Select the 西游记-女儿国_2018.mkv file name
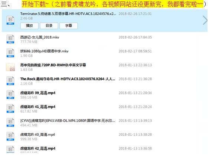The height and width of the screenshot is (155, 209). pyautogui.click(x=40, y=37)
